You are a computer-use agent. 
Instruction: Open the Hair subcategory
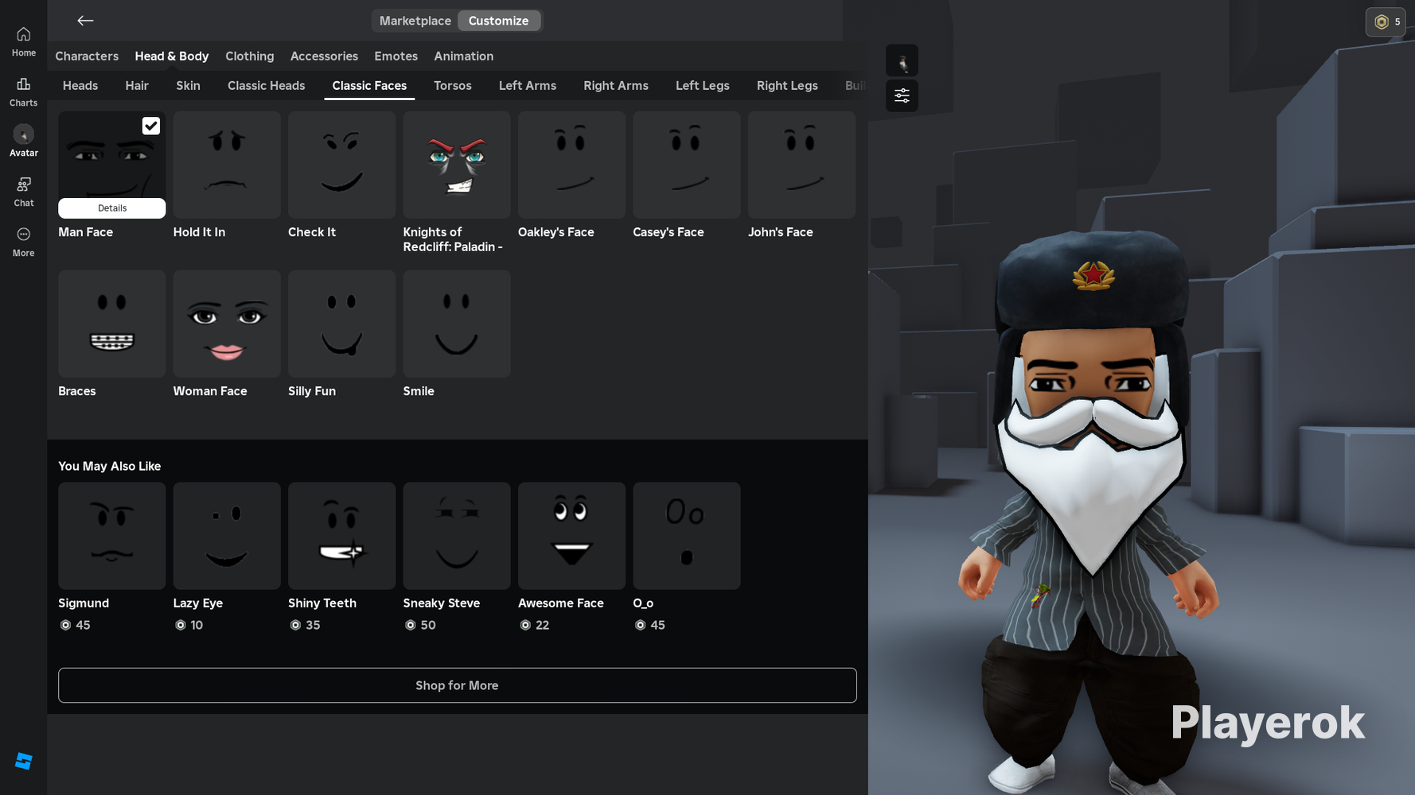coord(137,85)
